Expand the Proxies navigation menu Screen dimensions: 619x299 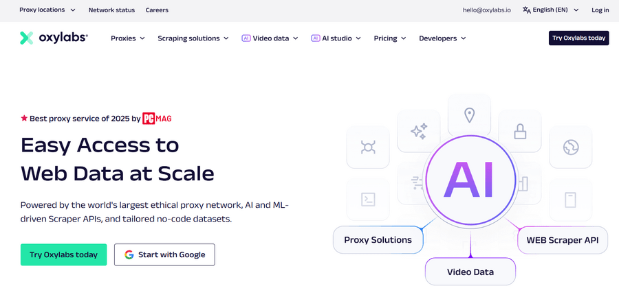coord(127,38)
